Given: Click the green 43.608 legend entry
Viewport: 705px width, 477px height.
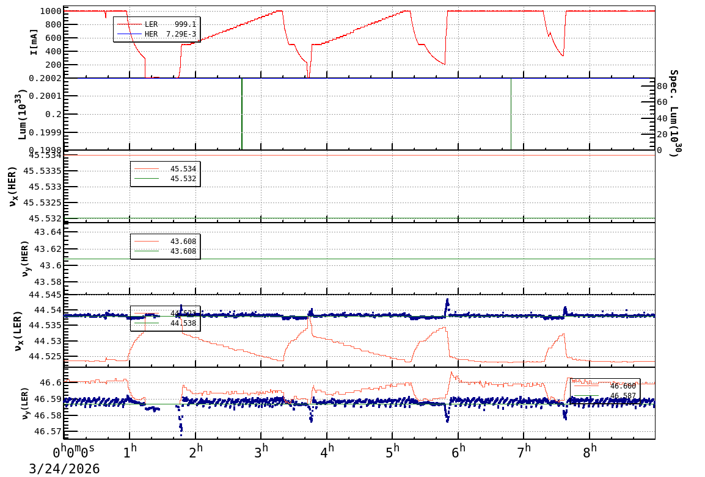Looking at the screenshot, I should 165,251.
